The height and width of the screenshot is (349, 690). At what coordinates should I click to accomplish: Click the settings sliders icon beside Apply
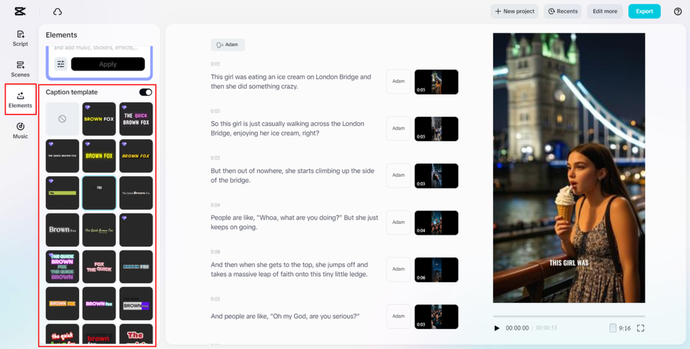click(61, 64)
